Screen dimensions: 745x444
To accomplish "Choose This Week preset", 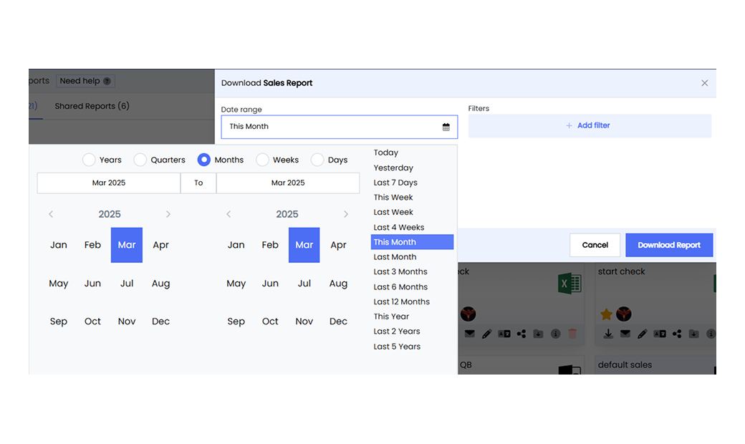I will [x=393, y=198].
